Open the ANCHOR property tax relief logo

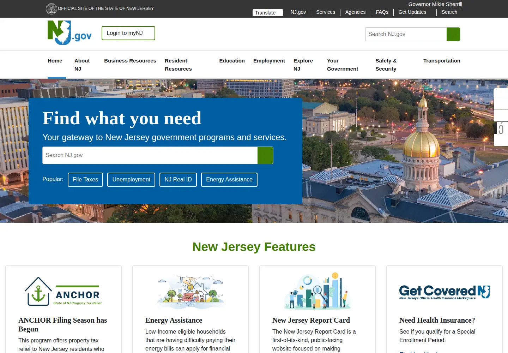point(64,292)
